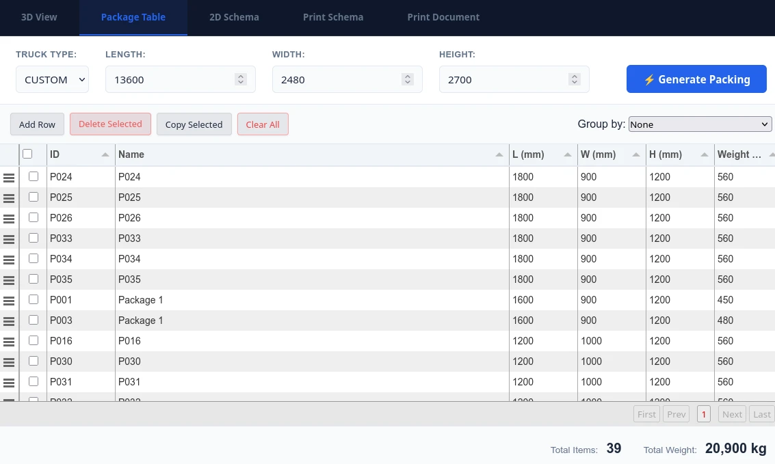The width and height of the screenshot is (775, 464).
Task: Sort by H (mm) column arrow
Action: coord(705,155)
